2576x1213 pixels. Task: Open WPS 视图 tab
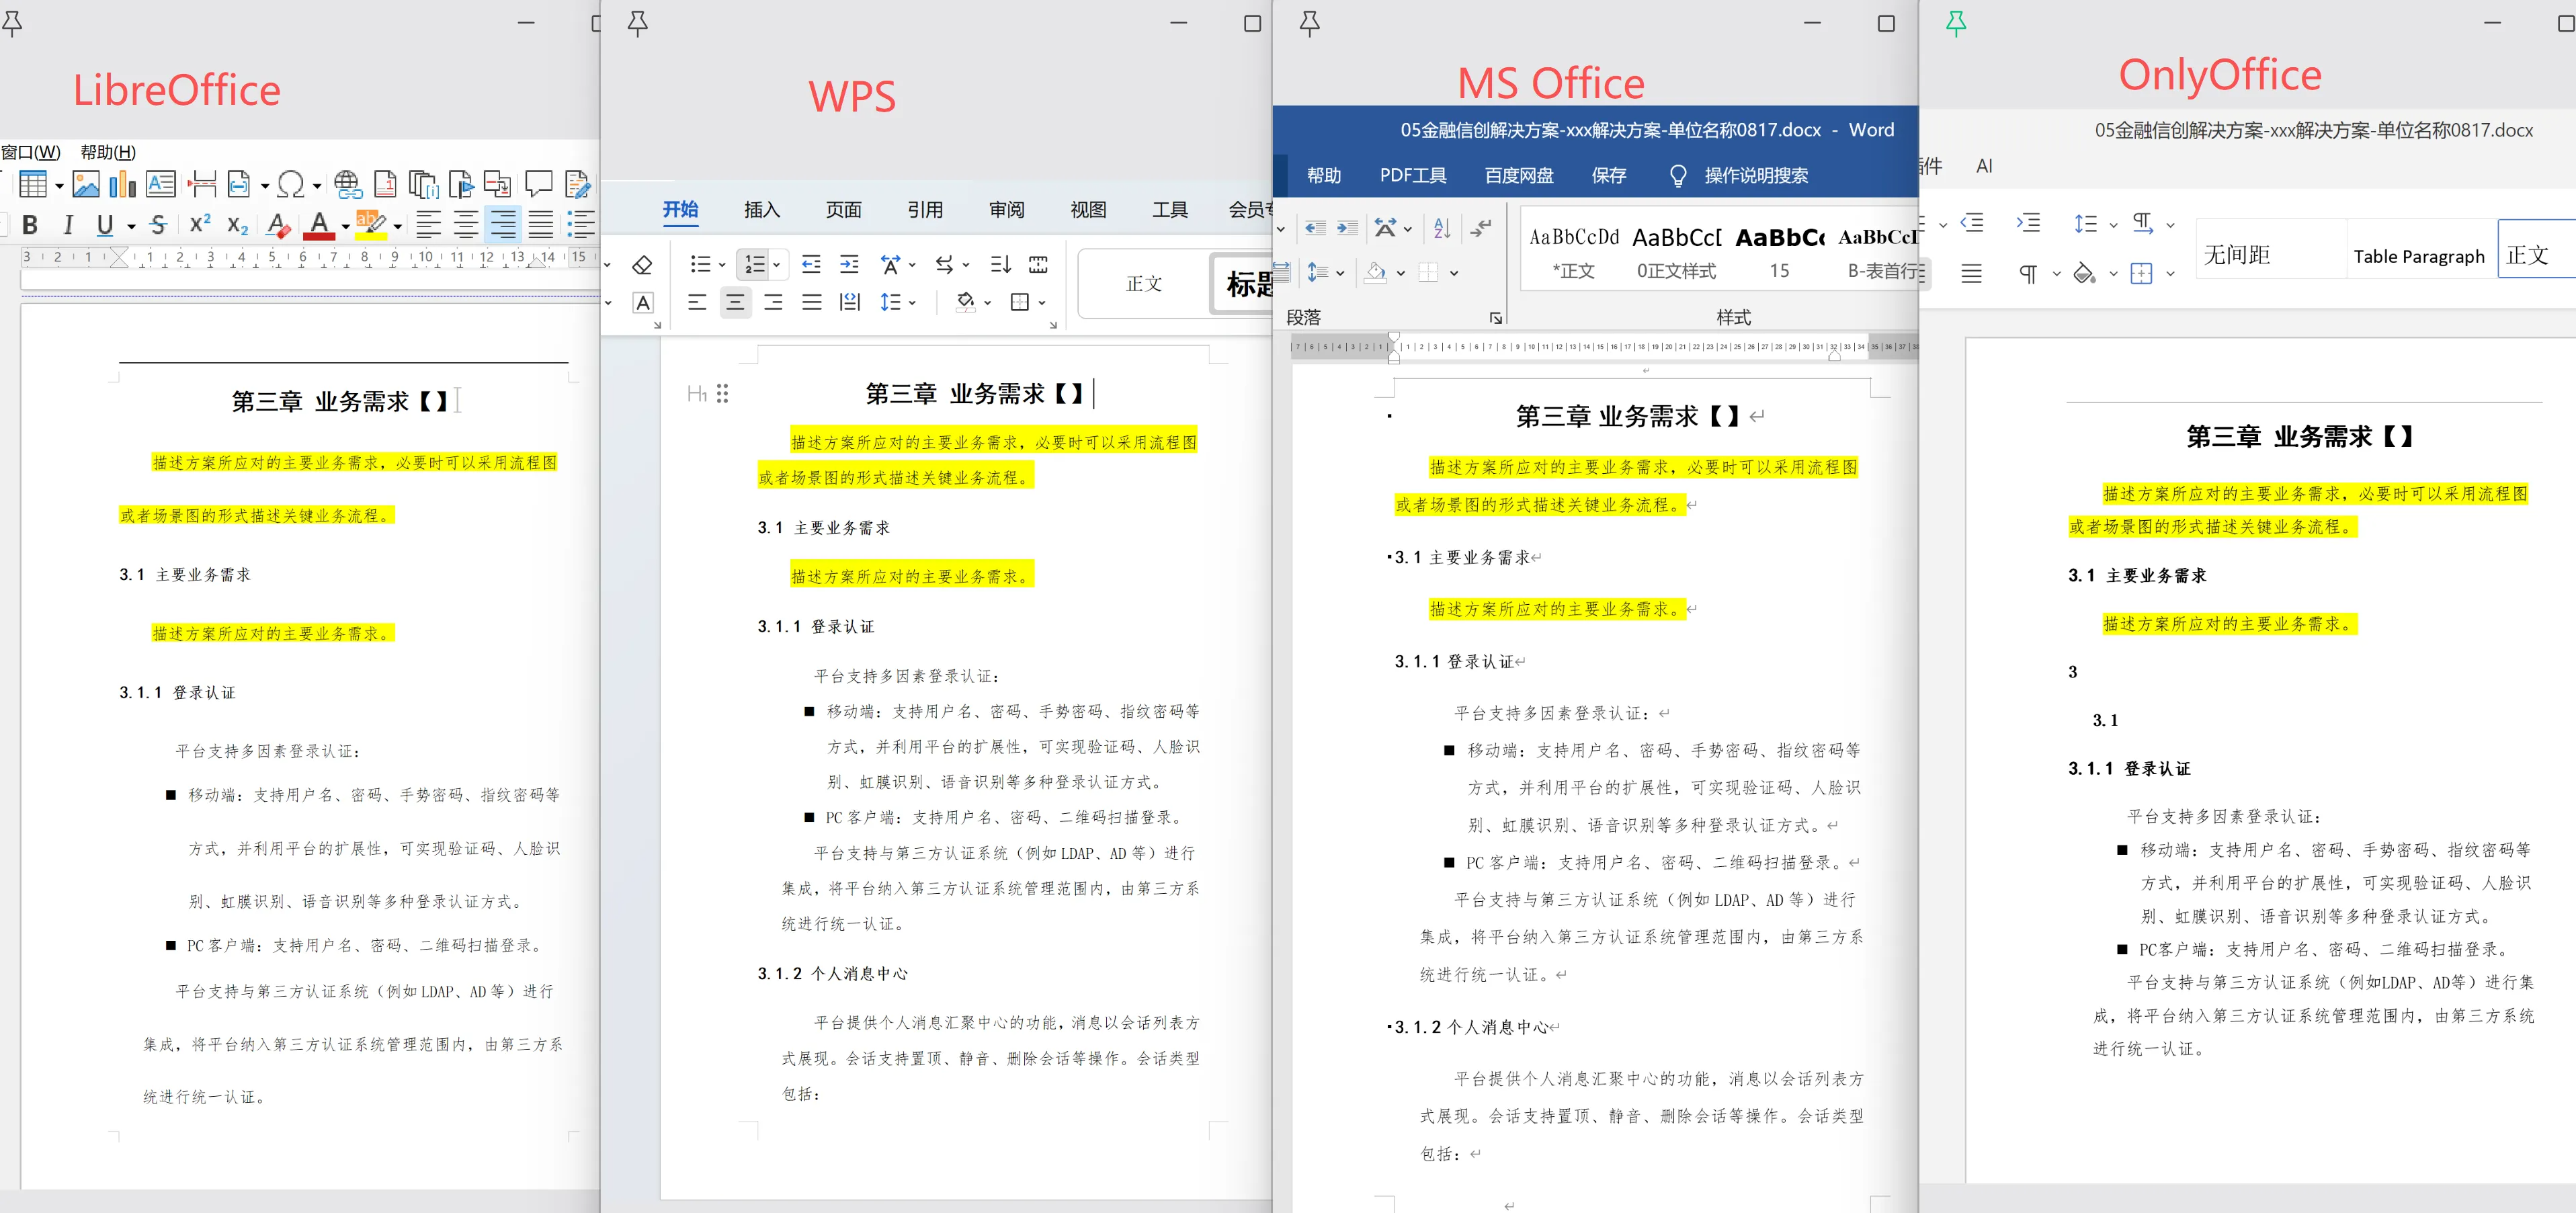[x=1088, y=209]
